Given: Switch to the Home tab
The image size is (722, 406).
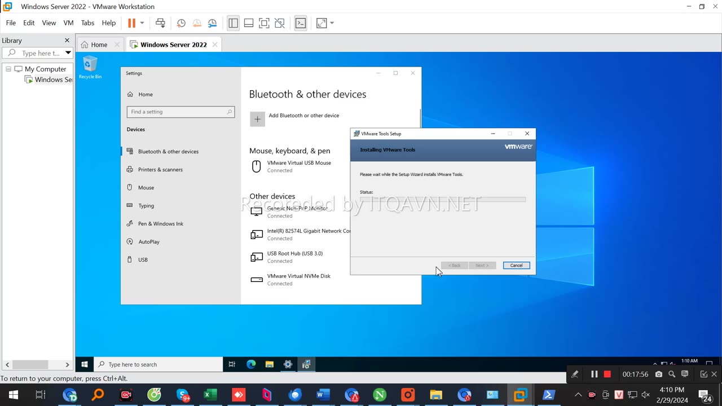Looking at the screenshot, I should point(99,45).
